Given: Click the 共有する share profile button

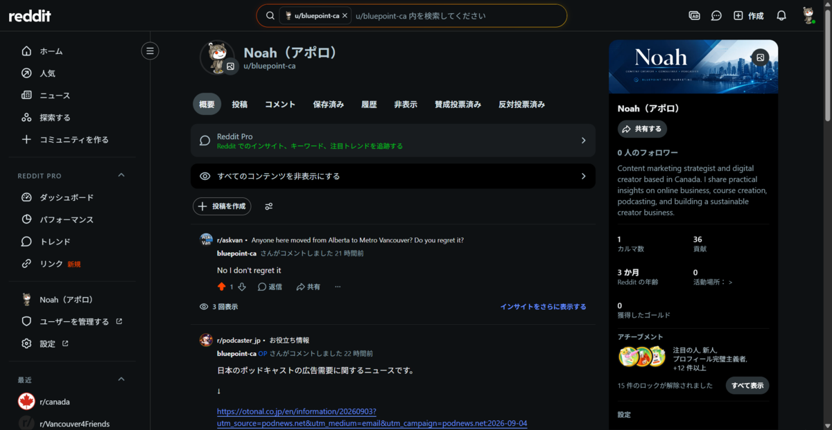Looking at the screenshot, I should tap(642, 129).
